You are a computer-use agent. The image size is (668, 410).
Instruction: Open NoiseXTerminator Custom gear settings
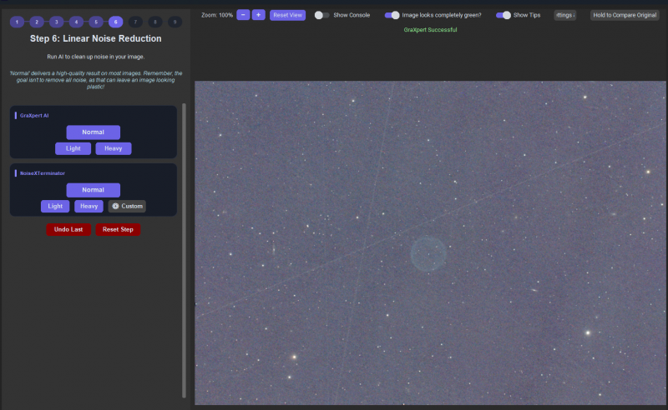[127, 207]
